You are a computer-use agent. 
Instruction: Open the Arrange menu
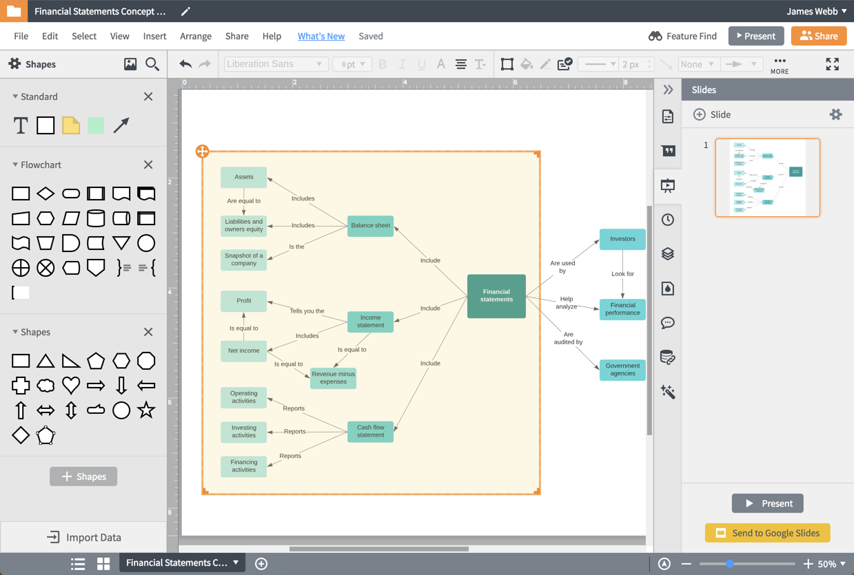(x=196, y=36)
